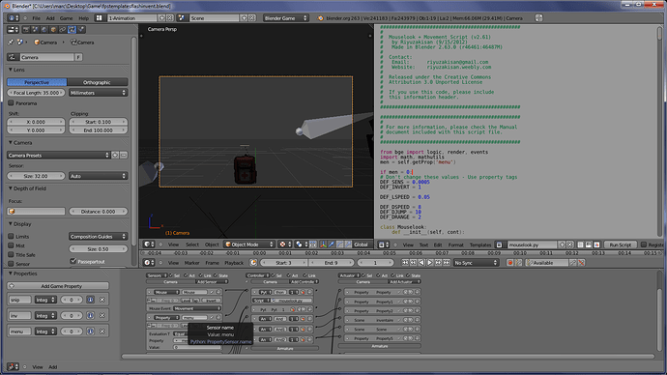
Task: Open the Game menu
Action: tap(66, 18)
